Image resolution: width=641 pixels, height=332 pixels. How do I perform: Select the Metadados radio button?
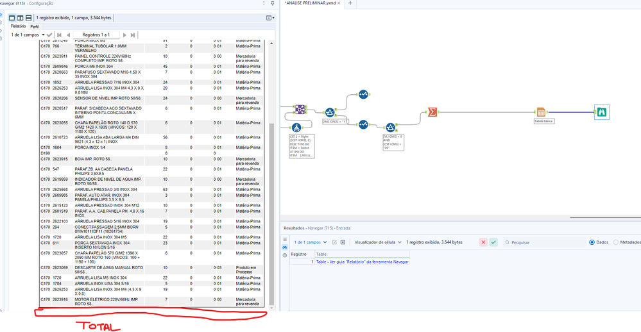pos(615,242)
